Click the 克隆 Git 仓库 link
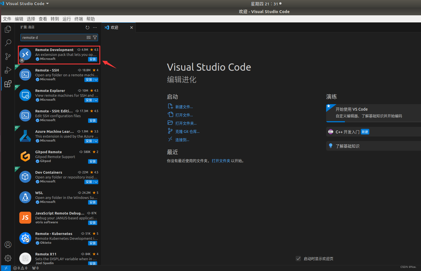Image resolution: width=421 pixels, height=271 pixels. [187, 132]
